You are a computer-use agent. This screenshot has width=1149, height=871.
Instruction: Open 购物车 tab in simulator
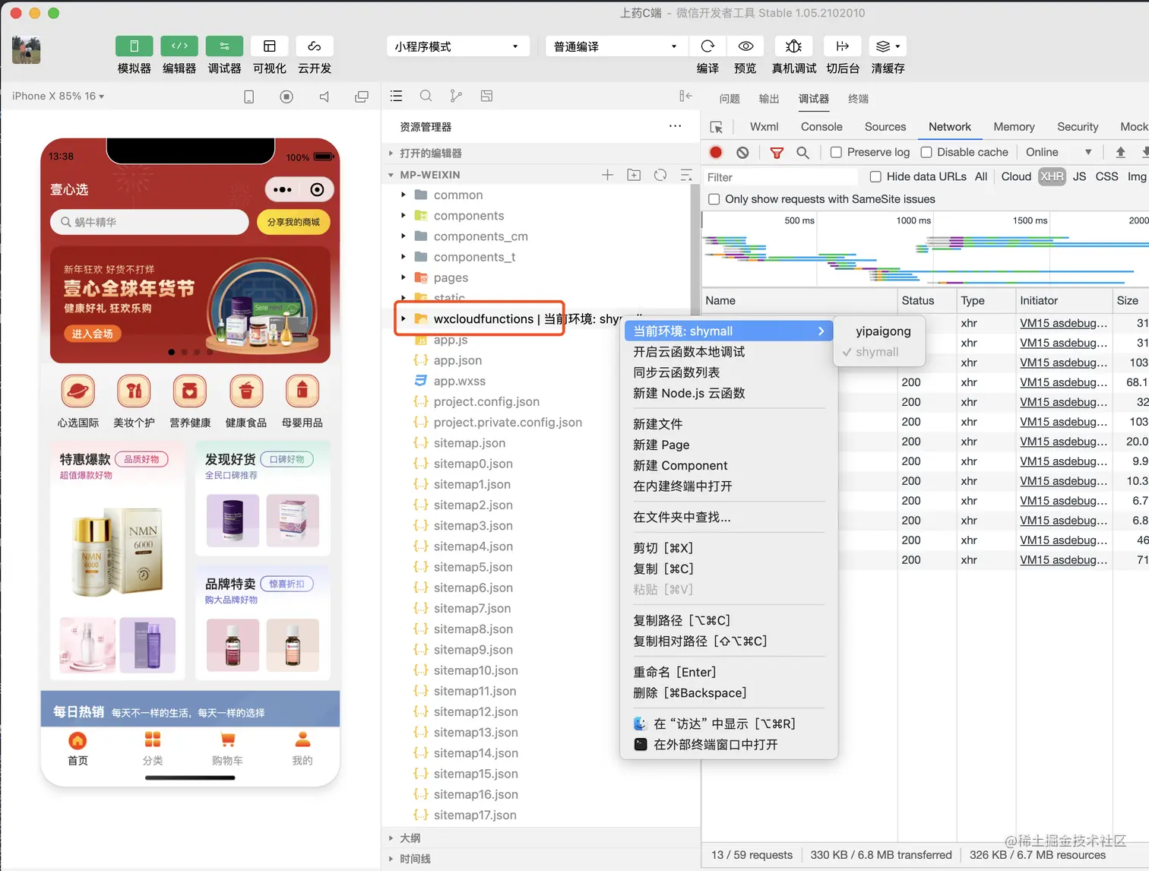pos(227,749)
